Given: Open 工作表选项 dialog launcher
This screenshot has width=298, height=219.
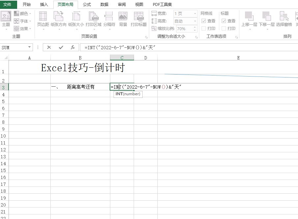Looking at the screenshot, I should [x=237, y=37].
